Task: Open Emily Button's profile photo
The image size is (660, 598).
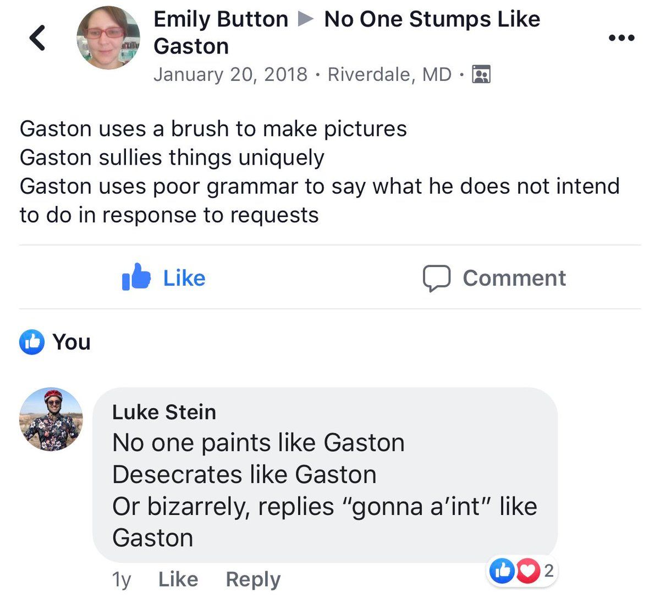Action: tap(108, 38)
